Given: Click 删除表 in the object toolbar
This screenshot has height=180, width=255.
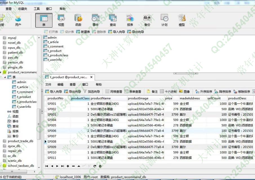Looking at the screenshot, I should point(99,32).
